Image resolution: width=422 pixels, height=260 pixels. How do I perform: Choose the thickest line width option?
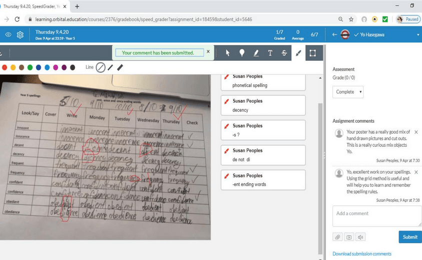pos(120,67)
